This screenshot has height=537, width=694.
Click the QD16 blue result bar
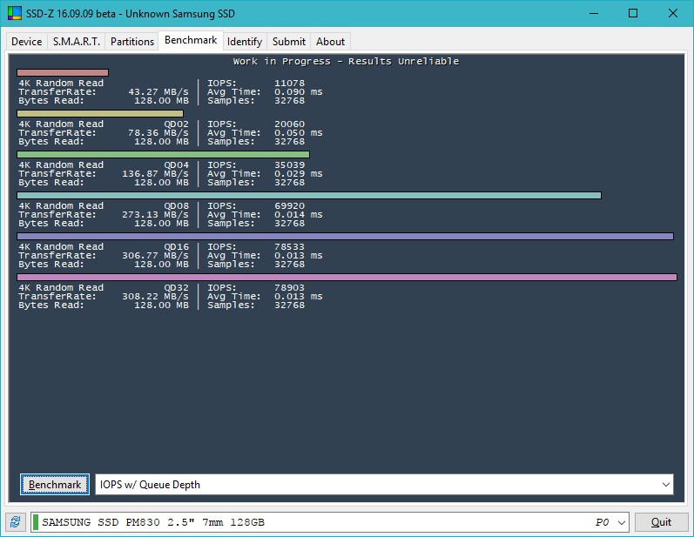tap(345, 236)
